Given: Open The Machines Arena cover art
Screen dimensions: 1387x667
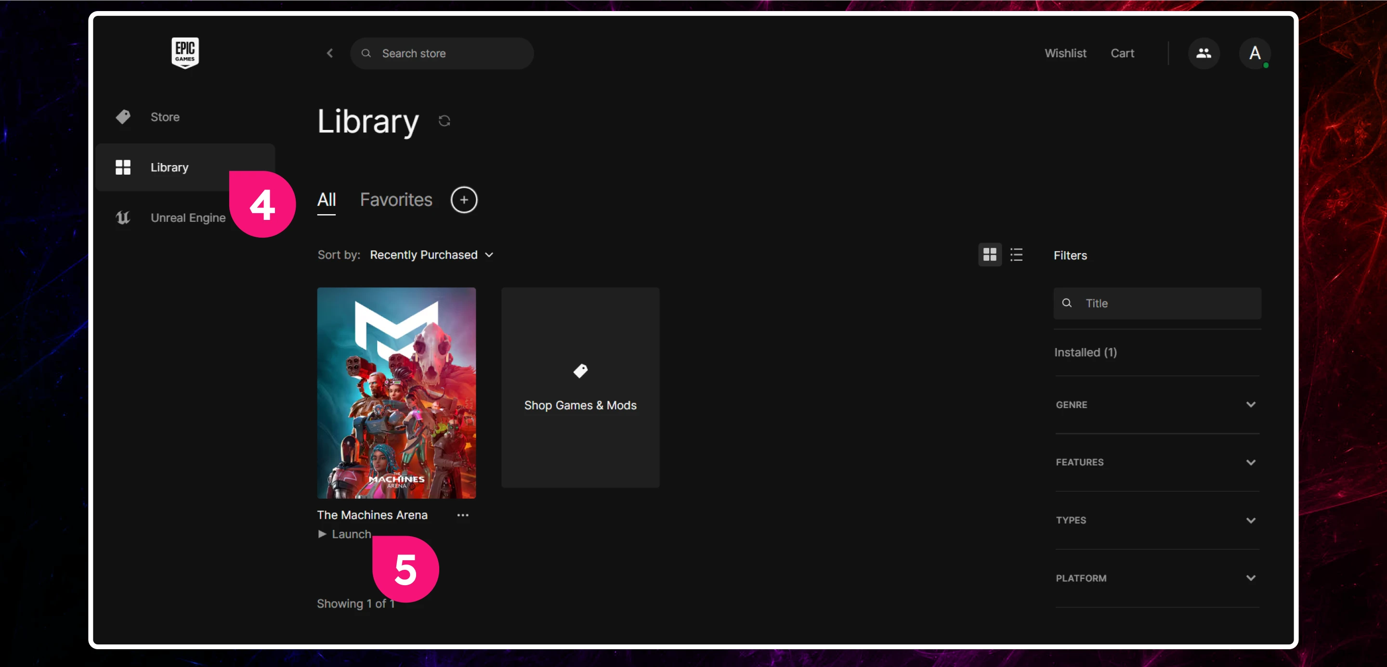Looking at the screenshot, I should point(396,393).
